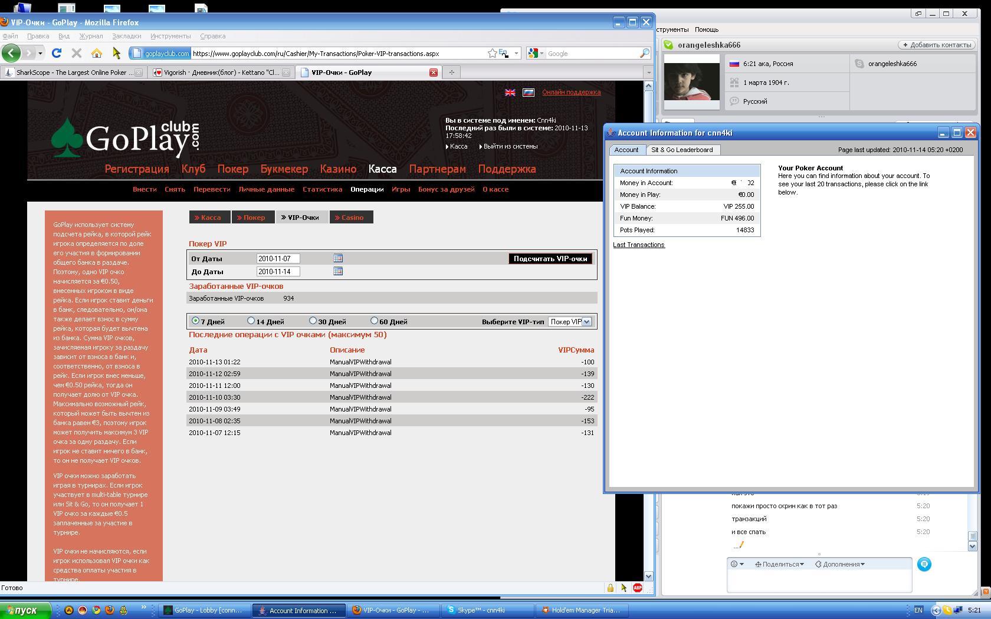Open the Выберите VIP-тип dropdown

click(570, 322)
